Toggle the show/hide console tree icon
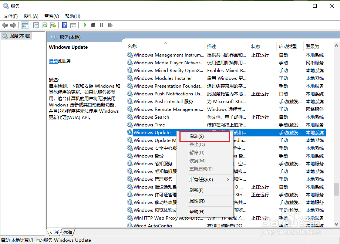340x244 pixels. pos(25,26)
